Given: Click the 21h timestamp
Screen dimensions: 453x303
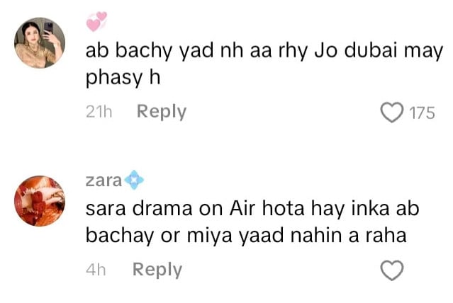Looking at the screenshot, I should [x=99, y=113].
